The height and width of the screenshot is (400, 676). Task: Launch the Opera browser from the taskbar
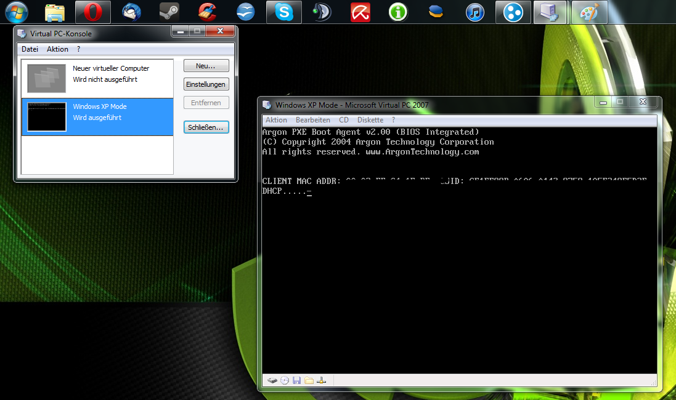(x=92, y=12)
